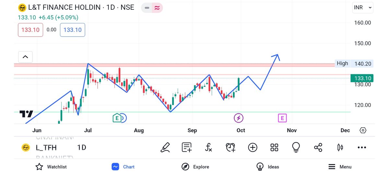Click the TradingView logo on chart
Viewport: 389px width, 175px height.
pyautogui.click(x=26, y=114)
